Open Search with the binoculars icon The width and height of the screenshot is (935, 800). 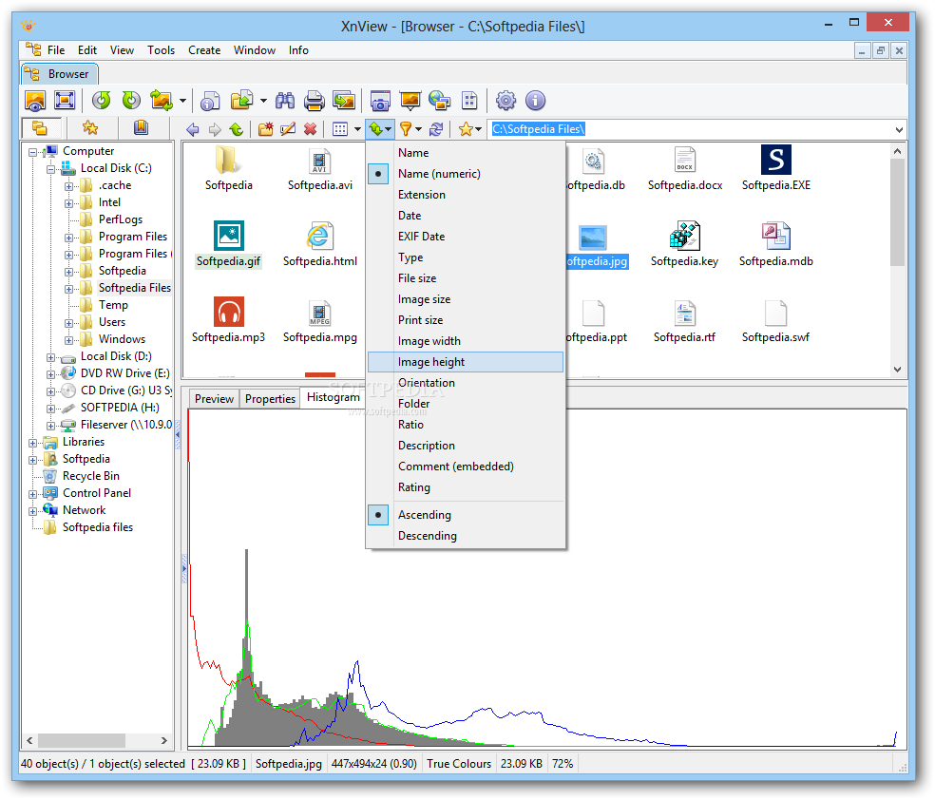coord(285,100)
